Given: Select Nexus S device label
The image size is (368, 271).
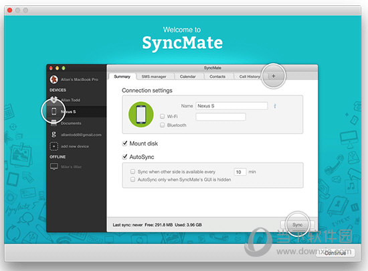Looking at the screenshot, I should tap(68, 111).
